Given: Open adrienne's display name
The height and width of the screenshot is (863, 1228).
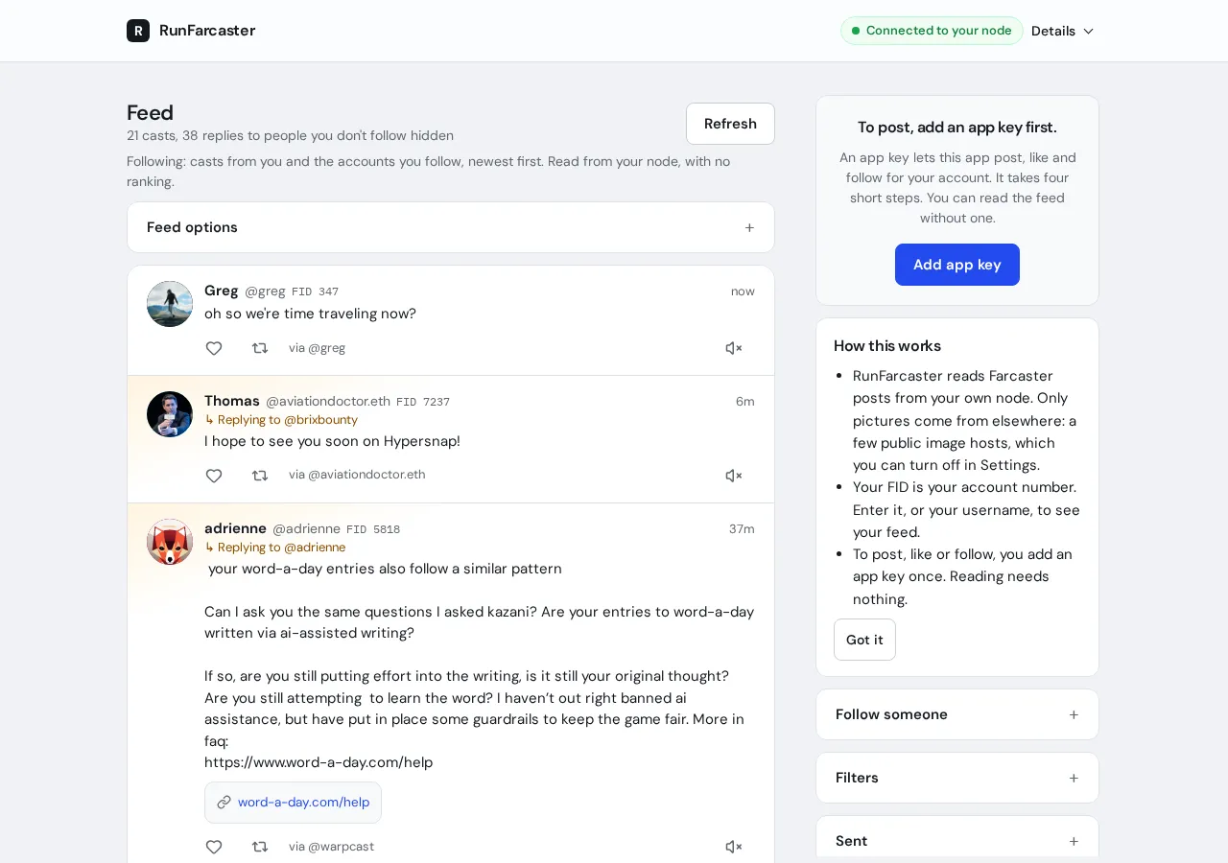Looking at the screenshot, I should [235, 528].
